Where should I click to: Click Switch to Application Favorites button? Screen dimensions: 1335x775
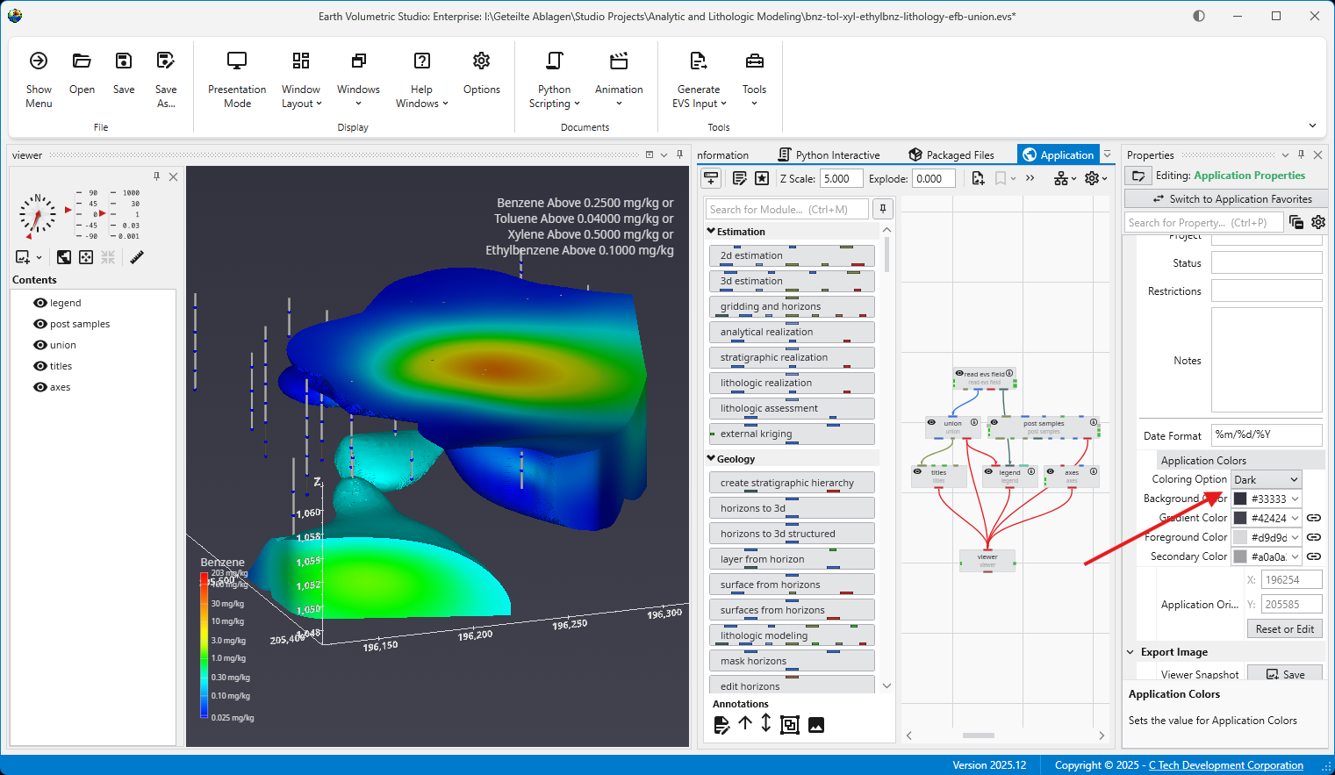[x=1225, y=199]
